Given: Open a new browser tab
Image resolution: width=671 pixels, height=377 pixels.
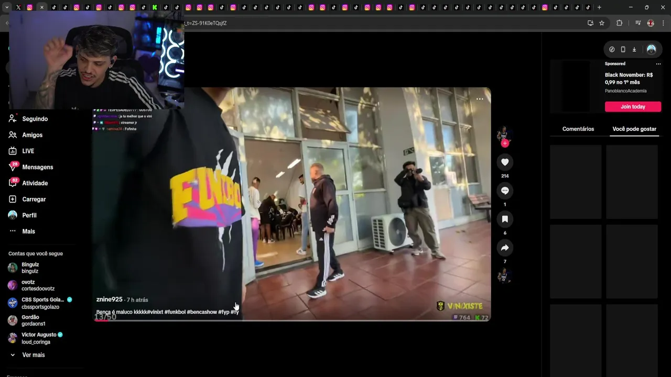Looking at the screenshot, I should [x=599, y=7].
